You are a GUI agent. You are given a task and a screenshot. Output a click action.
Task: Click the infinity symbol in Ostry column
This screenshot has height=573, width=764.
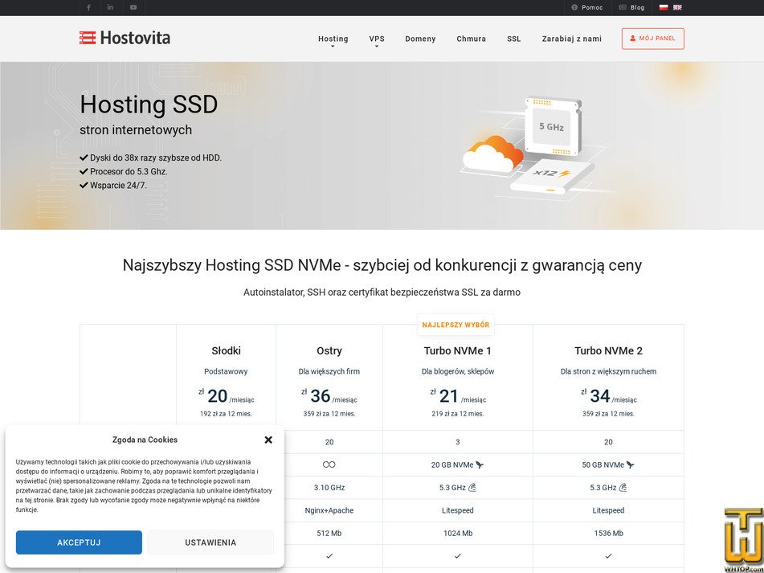(x=329, y=465)
